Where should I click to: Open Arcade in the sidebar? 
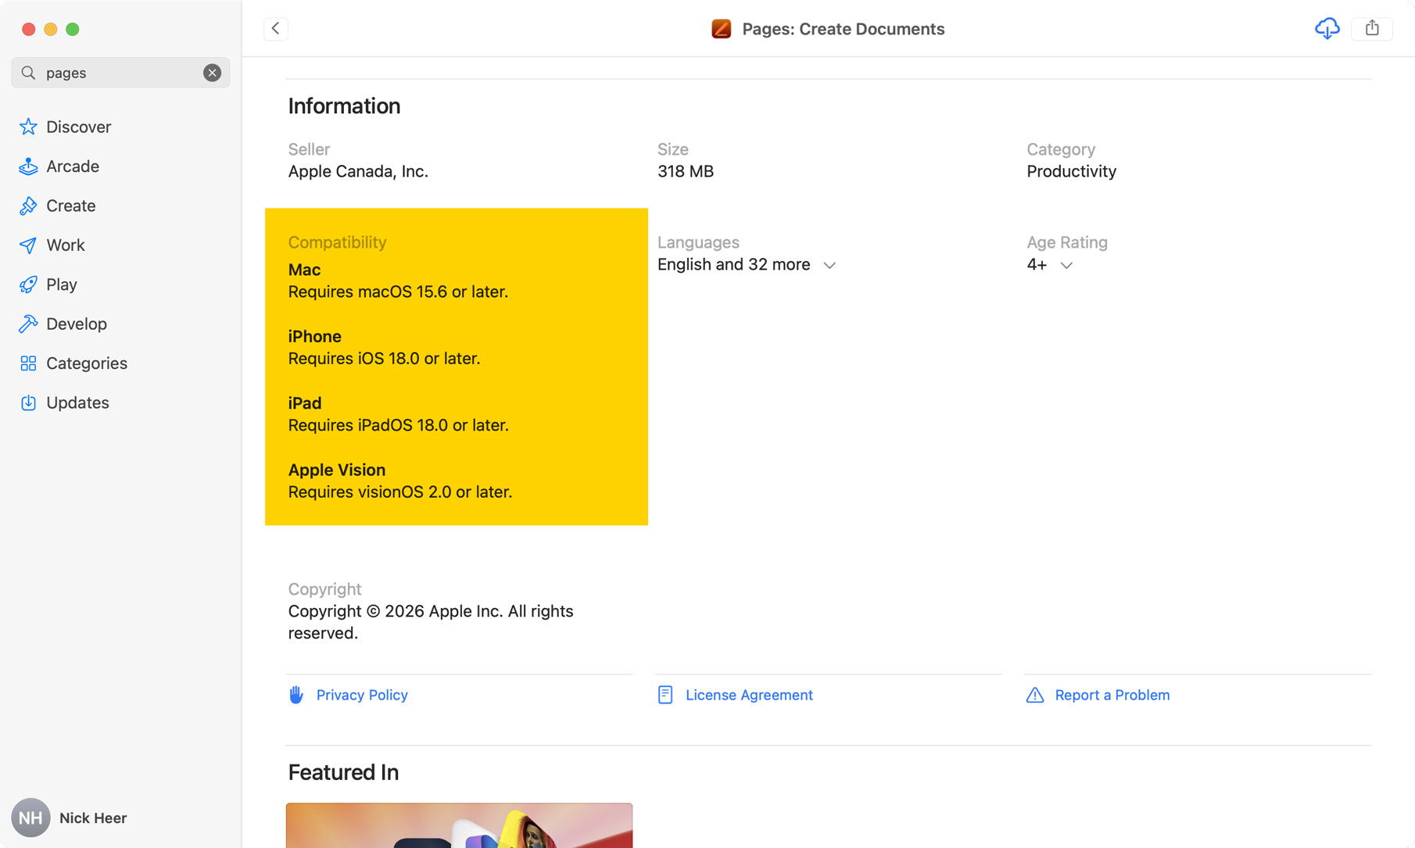(72, 166)
